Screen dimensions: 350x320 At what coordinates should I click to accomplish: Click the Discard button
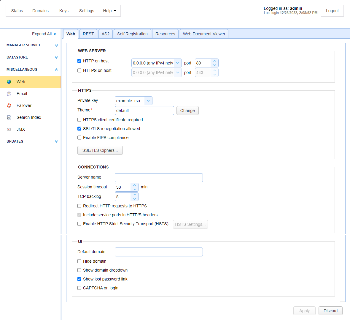(330, 311)
